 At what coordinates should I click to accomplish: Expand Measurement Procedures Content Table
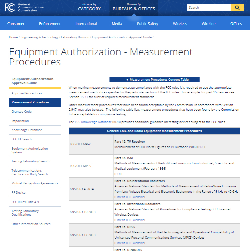click(x=155, y=80)
